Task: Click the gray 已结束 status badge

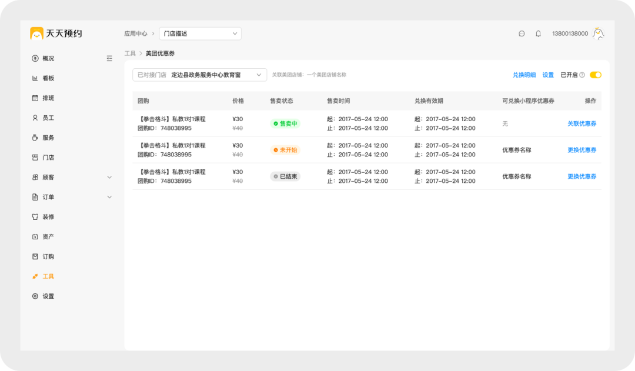Action: (285, 176)
